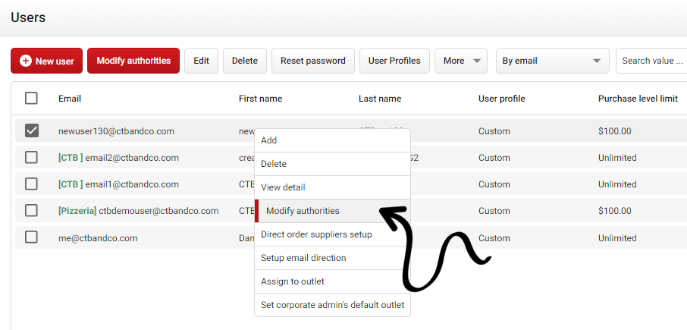Open User Profiles
This screenshot has height=330, width=687.
394,61
